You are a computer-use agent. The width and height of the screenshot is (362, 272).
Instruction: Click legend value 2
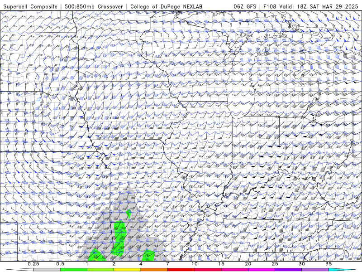[x=114, y=264]
